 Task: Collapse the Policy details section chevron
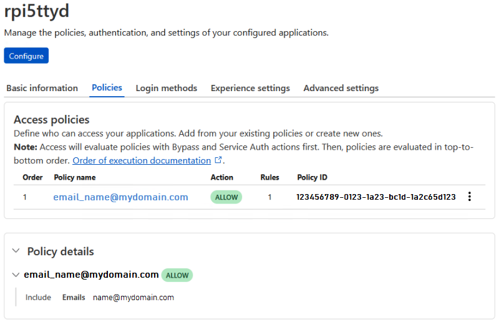16,251
